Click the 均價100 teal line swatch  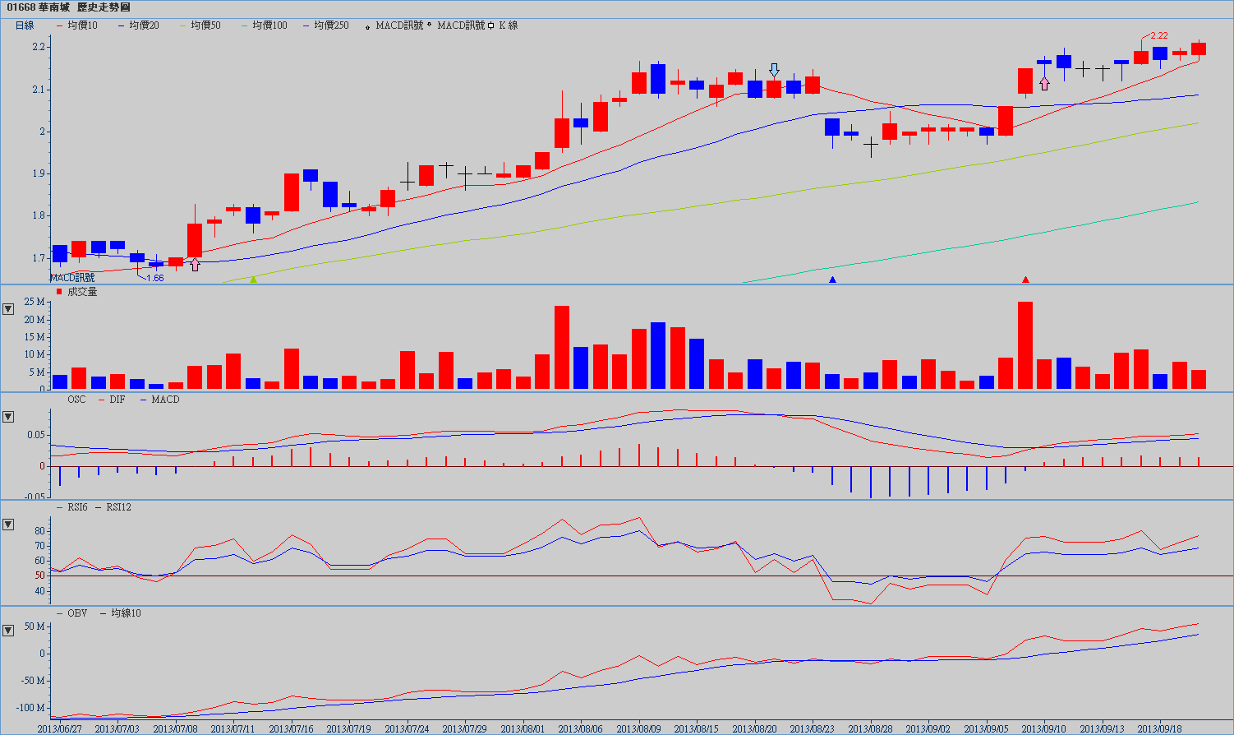(244, 25)
